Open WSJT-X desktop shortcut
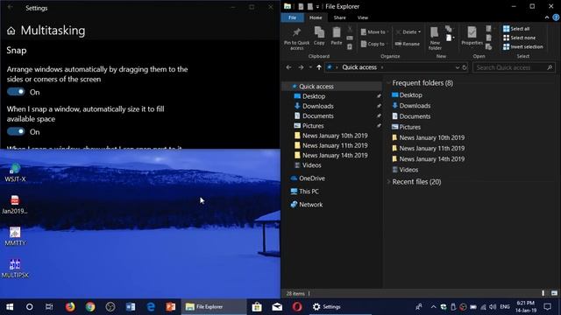The image size is (561, 315). coord(15,172)
